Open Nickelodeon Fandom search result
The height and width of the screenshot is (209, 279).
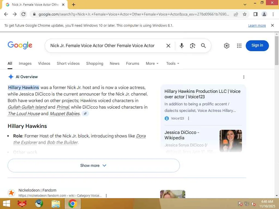coord(37,190)
